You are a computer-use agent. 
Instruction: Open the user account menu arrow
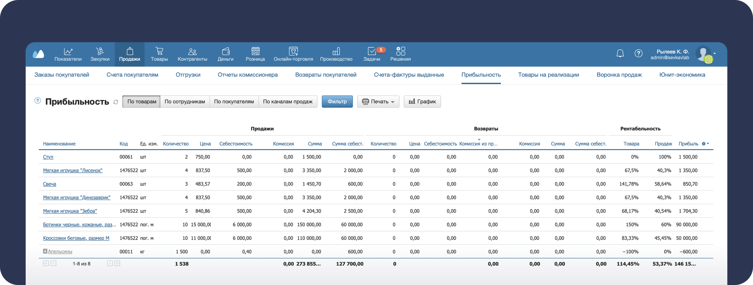point(714,54)
